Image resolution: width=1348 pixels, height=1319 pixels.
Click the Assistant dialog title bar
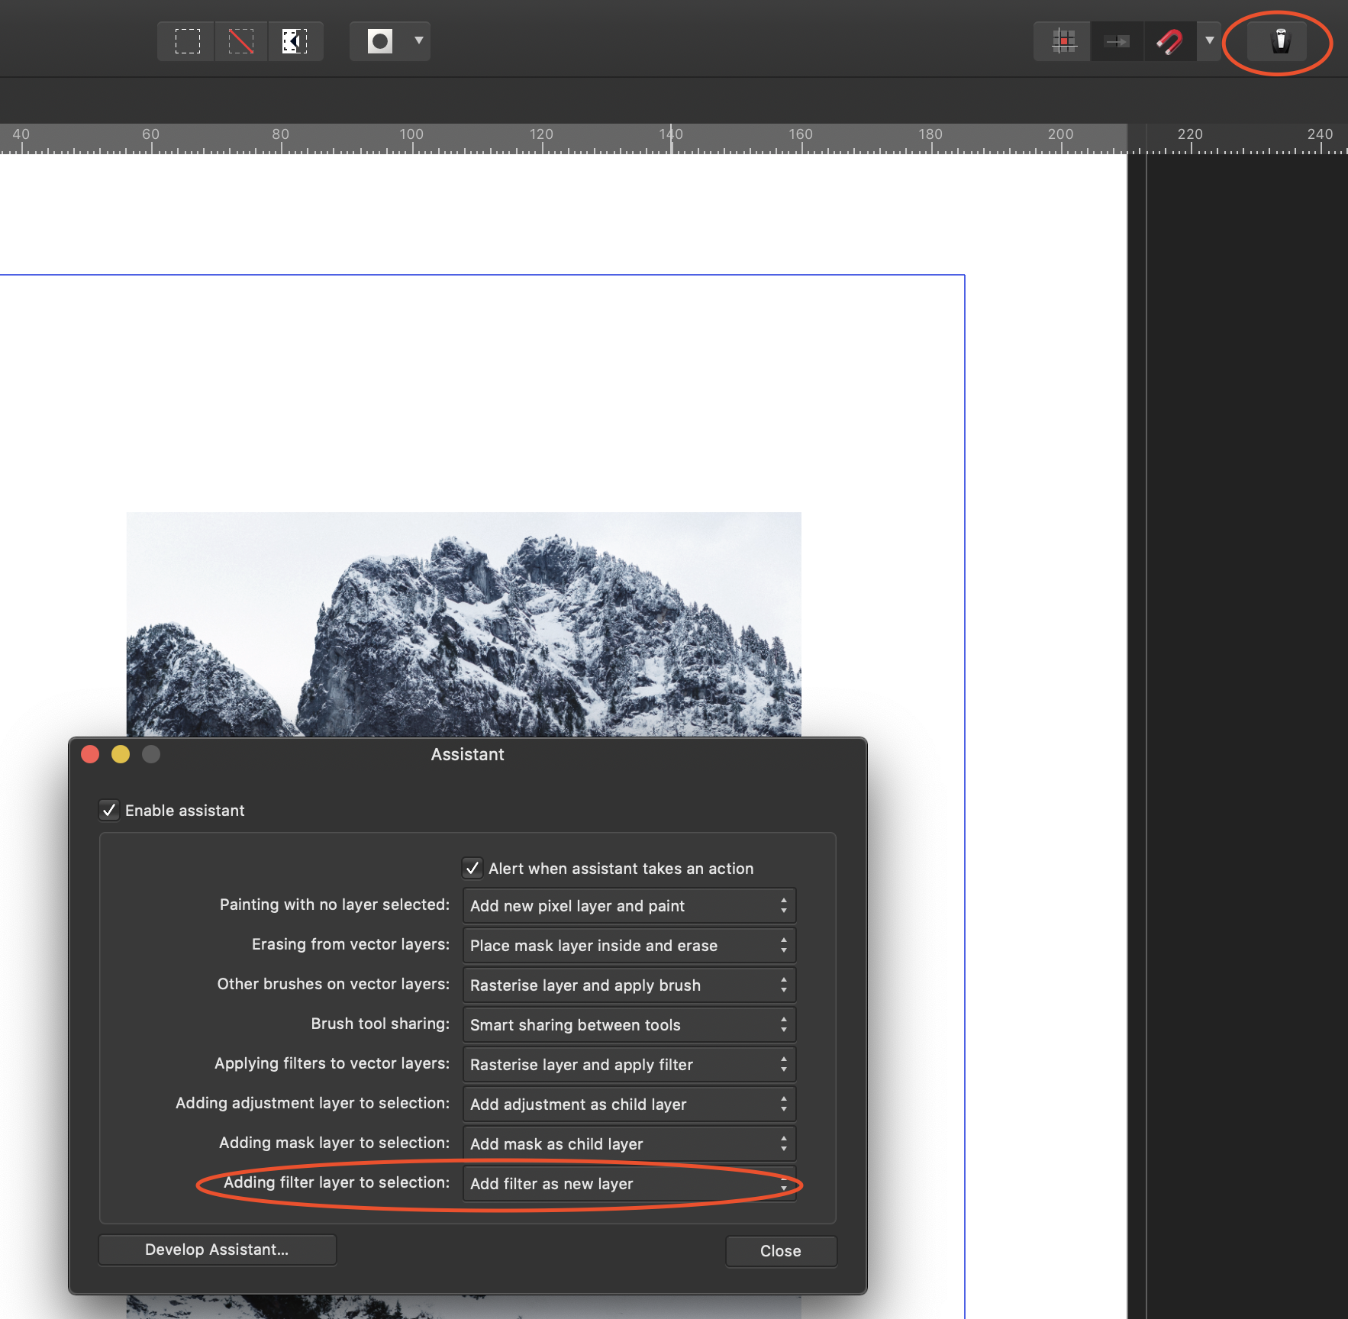[467, 754]
